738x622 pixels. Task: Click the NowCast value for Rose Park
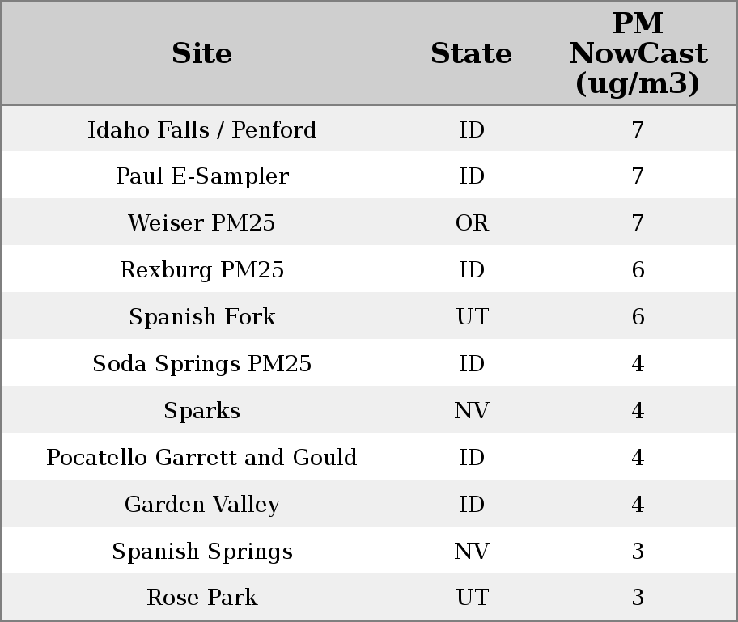638,598
